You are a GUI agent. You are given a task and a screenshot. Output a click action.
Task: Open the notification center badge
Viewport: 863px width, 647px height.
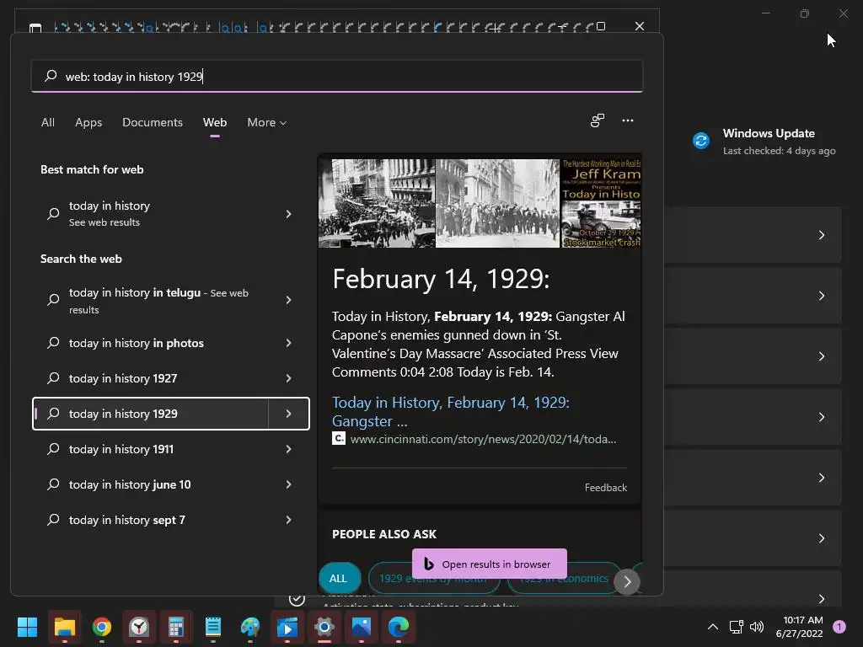[x=839, y=627]
